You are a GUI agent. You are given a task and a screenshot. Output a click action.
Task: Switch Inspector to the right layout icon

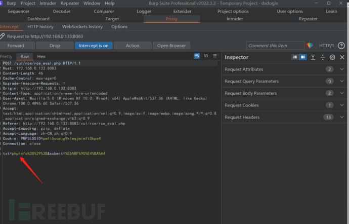pyautogui.click(x=302, y=57)
